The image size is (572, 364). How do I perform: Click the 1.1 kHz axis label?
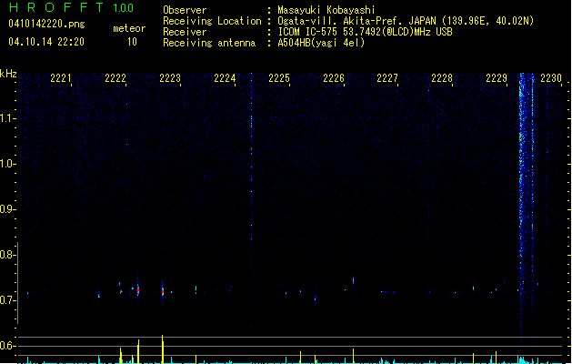(7, 118)
